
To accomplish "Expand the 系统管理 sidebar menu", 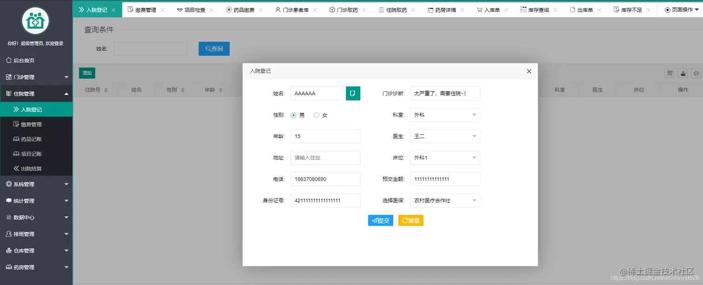I will point(36,184).
